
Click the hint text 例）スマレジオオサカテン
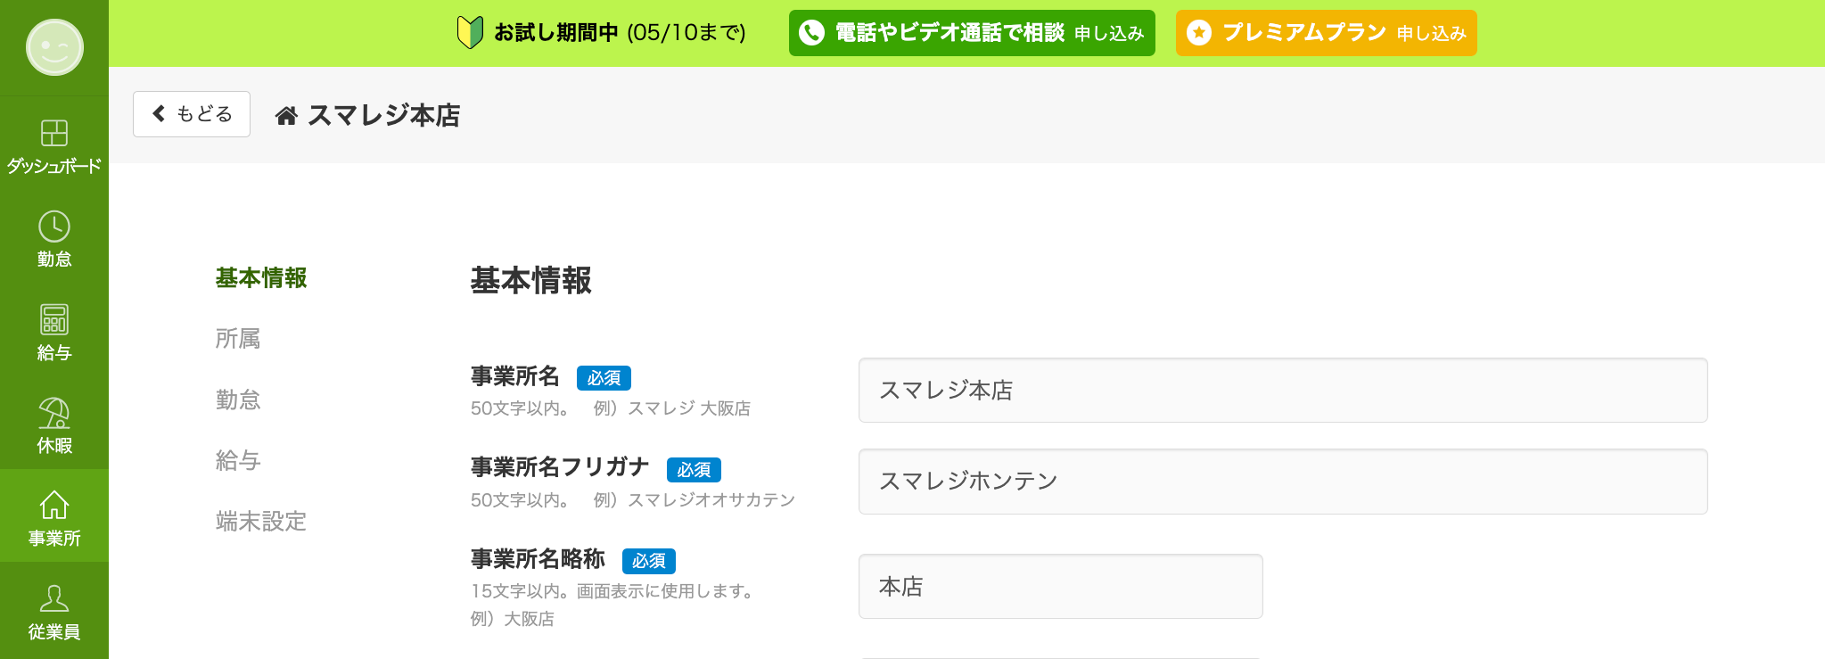[x=695, y=500]
